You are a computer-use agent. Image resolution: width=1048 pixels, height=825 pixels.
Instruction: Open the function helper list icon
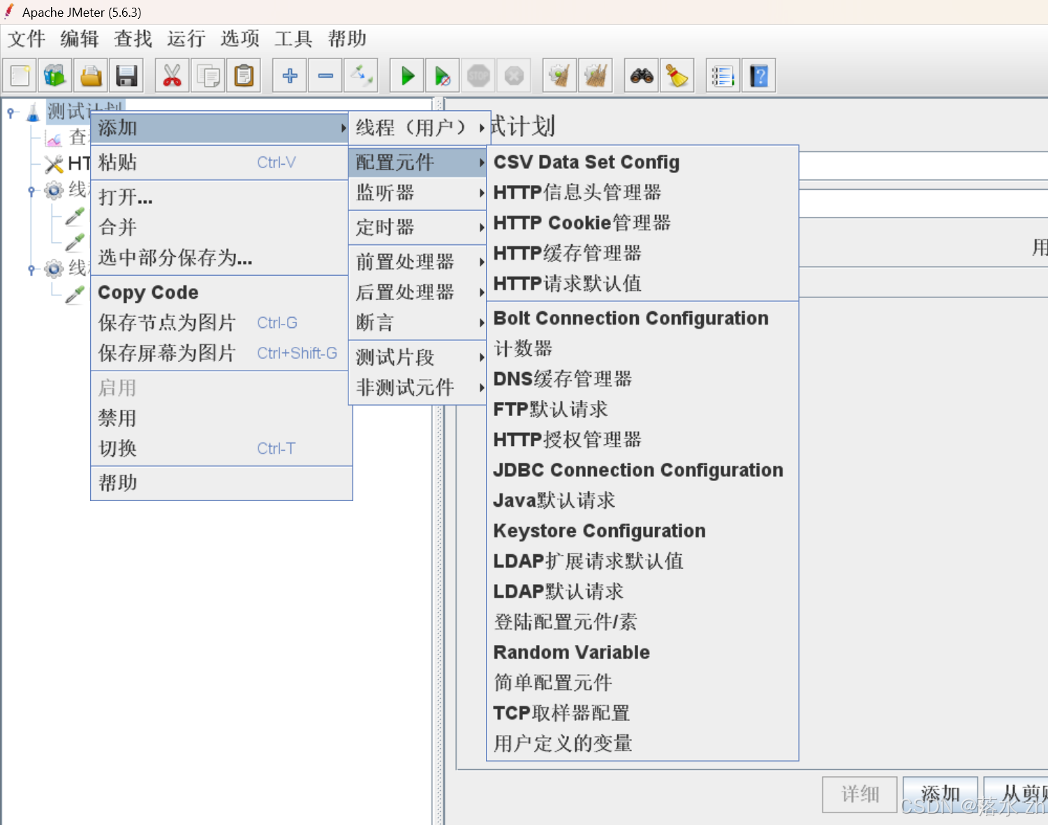(723, 75)
